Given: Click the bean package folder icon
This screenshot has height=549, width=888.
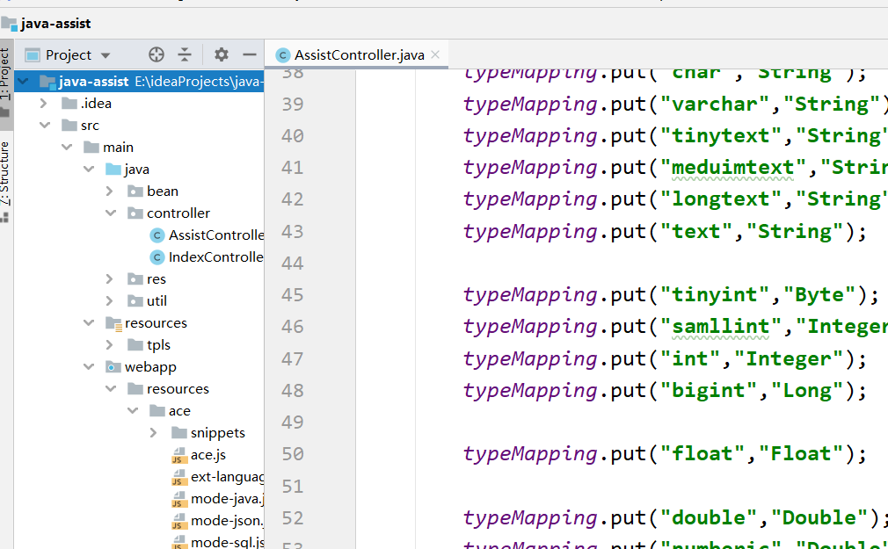Looking at the screenshot, I should point(135,191).
